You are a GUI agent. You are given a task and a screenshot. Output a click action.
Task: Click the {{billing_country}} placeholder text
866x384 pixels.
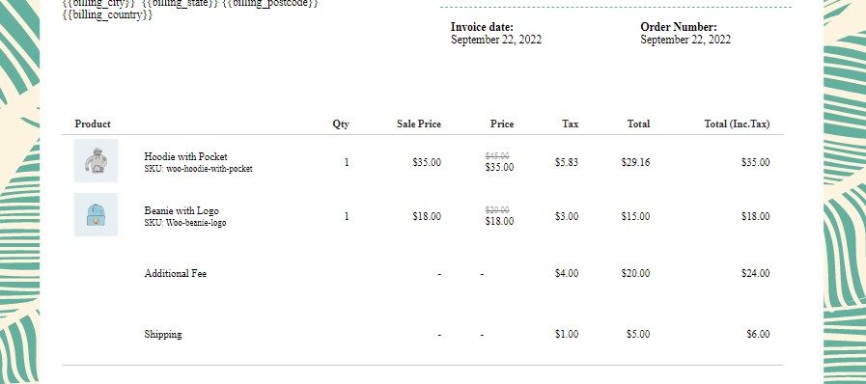click(x=108, y=14)
